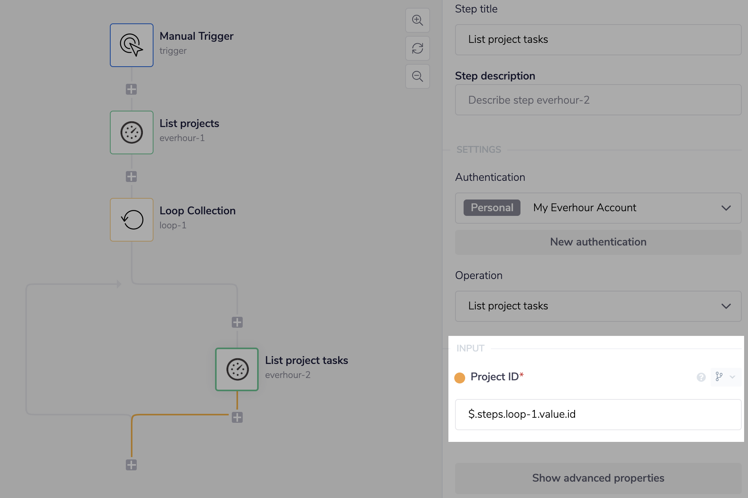Image resolution: width=748 pixels, height=498 pixels.
Task: Add step below List project tasks node
Action: (x=237, y=417)
